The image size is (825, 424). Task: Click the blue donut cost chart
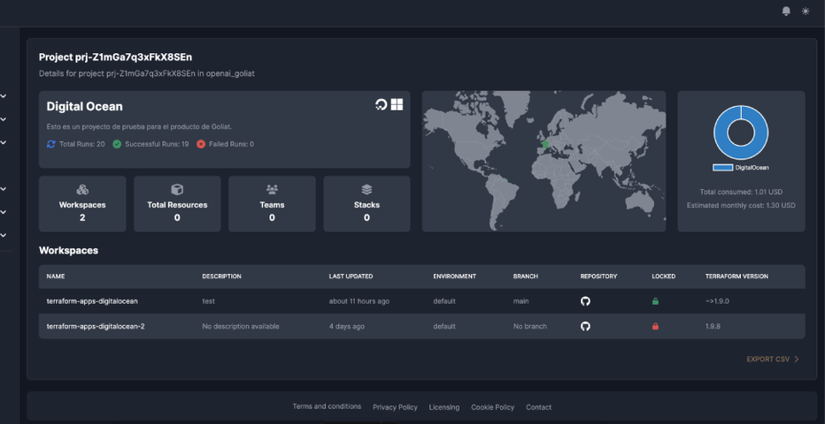tap(741, 132)
